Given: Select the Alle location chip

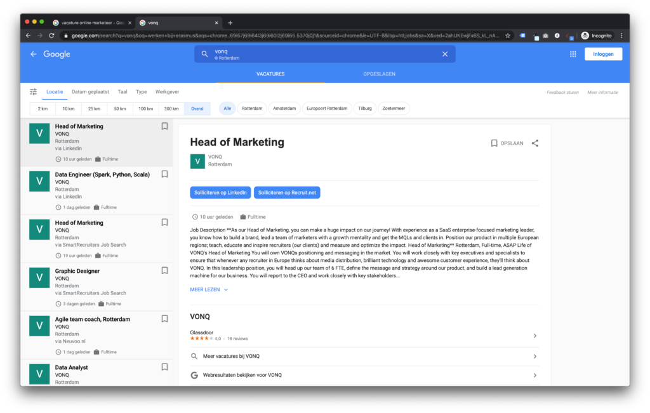Looking at the screenshot, I should pos(227,108).
